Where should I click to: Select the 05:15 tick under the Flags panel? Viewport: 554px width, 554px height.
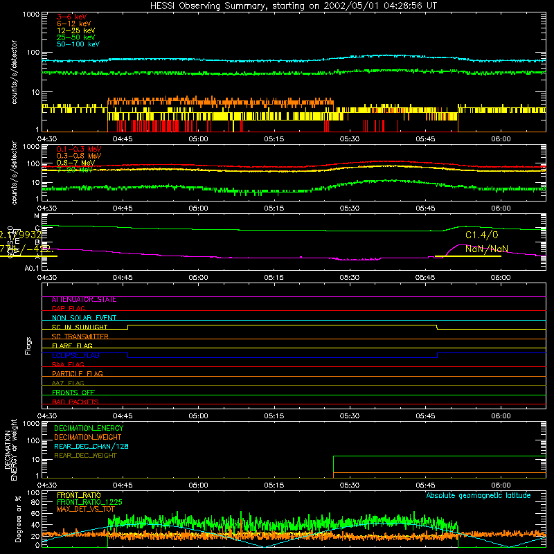click(x=274, y=416)
